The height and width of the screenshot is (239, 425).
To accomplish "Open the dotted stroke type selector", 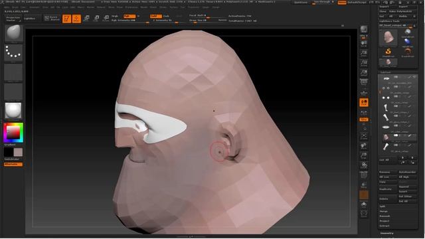I will point(13,52).
